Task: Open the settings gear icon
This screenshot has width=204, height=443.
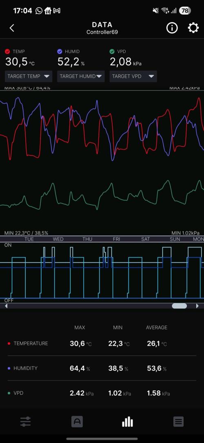Action: coord(193,28)
